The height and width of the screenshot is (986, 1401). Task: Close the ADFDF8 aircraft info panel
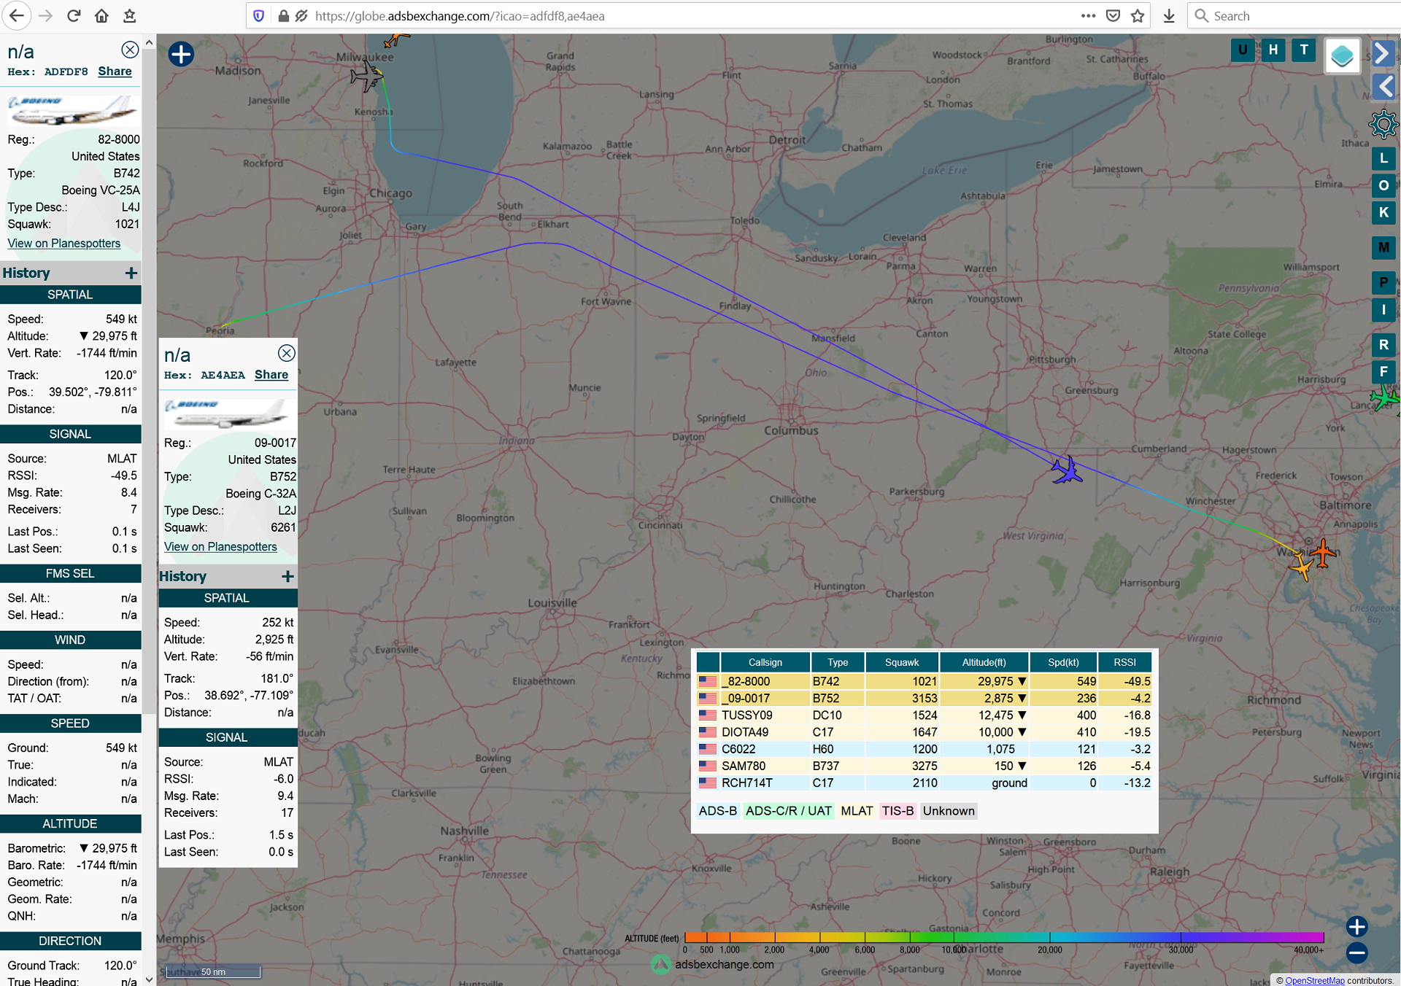(x=130, y=50)
